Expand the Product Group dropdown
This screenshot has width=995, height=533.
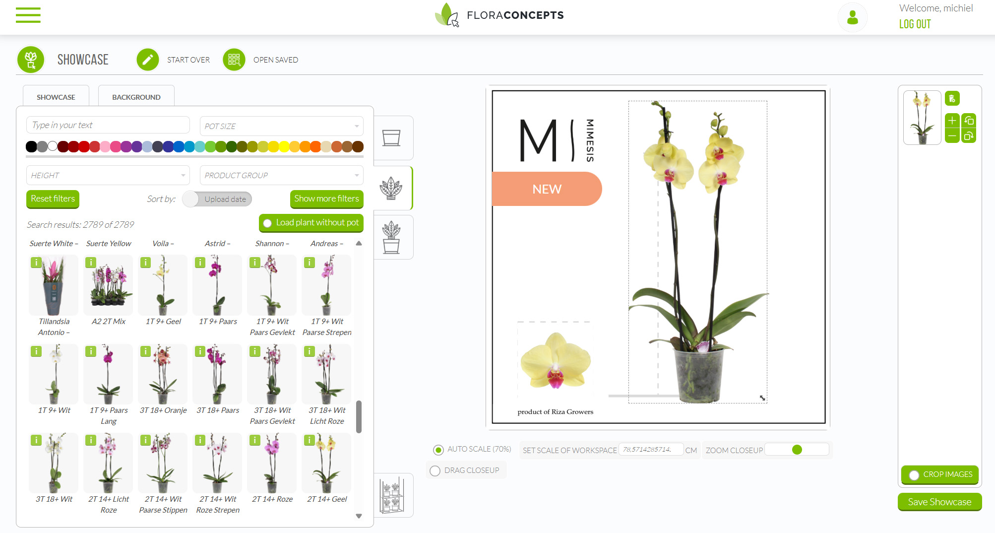tap(281, 175)
